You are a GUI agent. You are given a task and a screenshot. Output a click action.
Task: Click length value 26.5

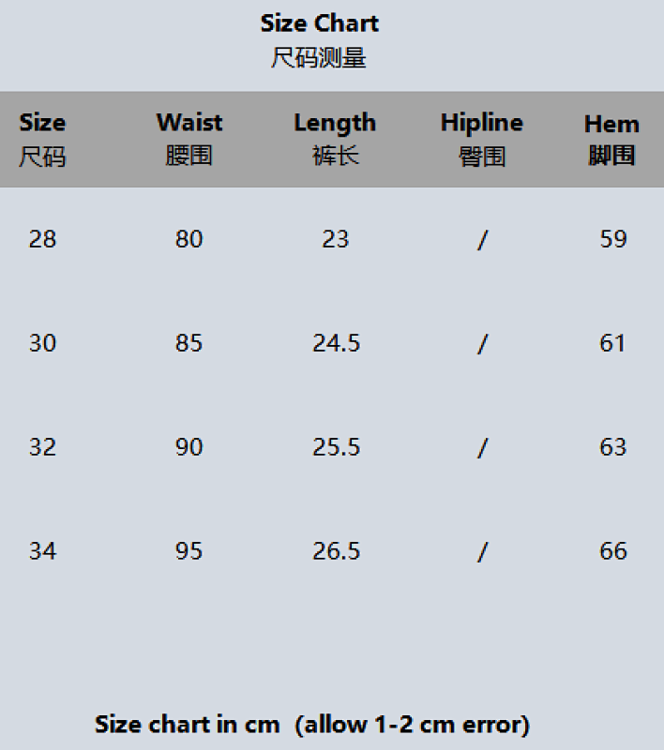(x=336, y=550)
